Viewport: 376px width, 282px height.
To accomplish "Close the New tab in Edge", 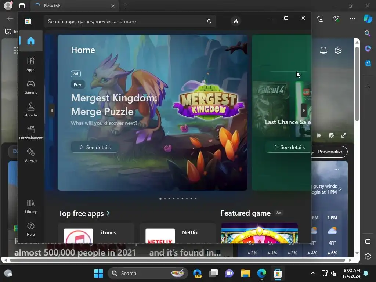I will [x=113, y=6].
